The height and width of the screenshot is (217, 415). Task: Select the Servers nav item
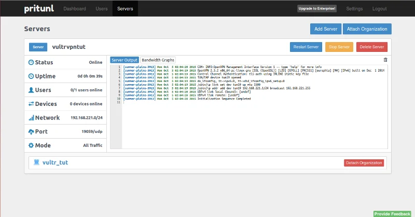[x=125, y=9]
